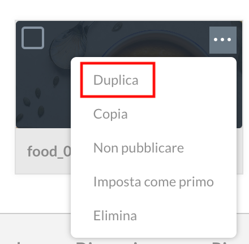Collapse the dropdown with the three dots icon
249x244 pixels.
[x=223, y=40]
